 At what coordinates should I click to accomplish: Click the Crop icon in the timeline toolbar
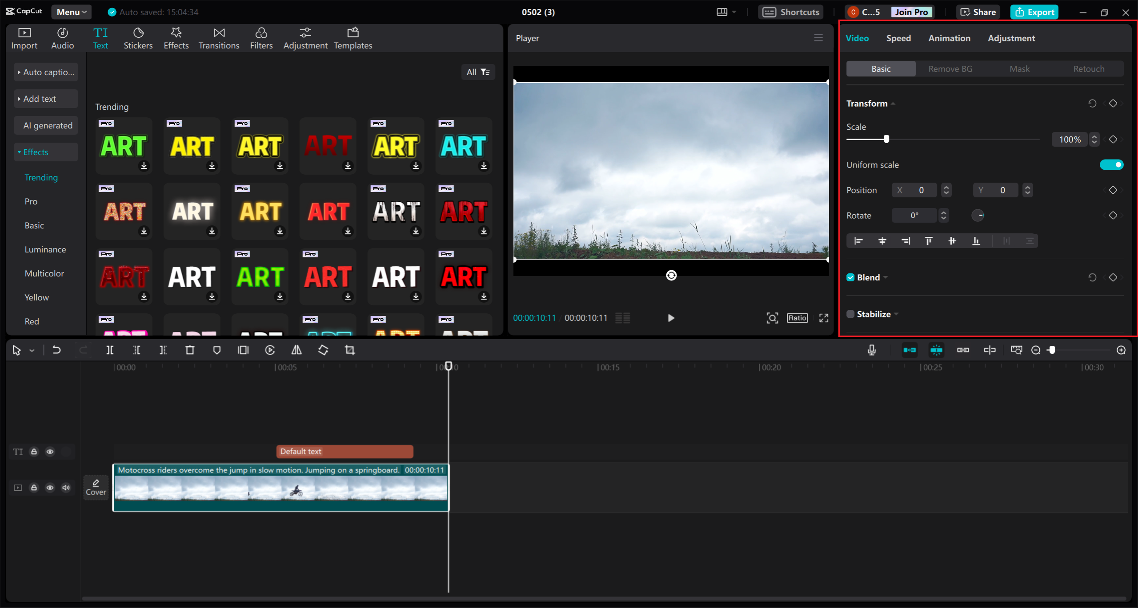tap(349, 350)
